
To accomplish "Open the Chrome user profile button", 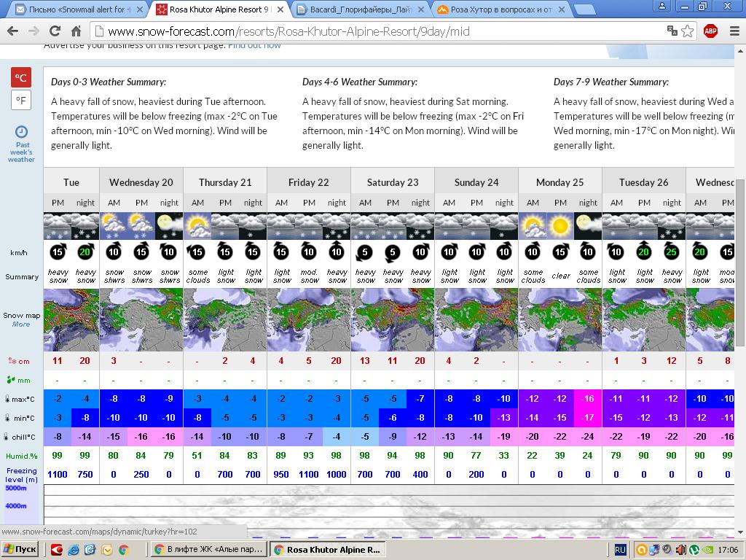I will [661, 6].
